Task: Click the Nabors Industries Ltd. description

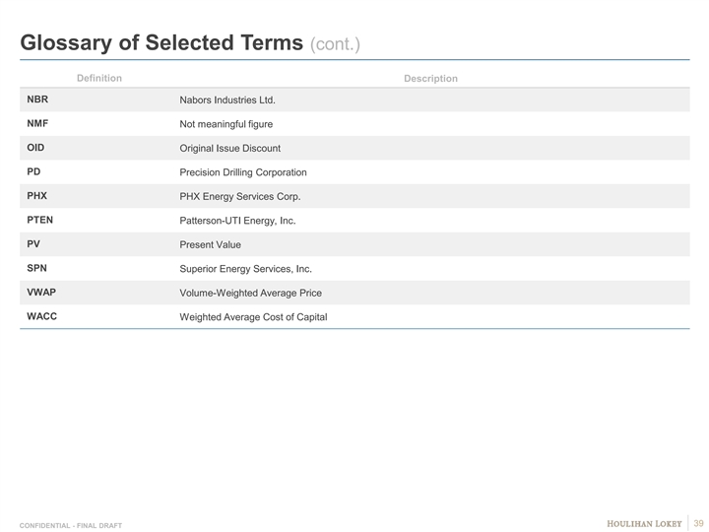Action: 227,100
